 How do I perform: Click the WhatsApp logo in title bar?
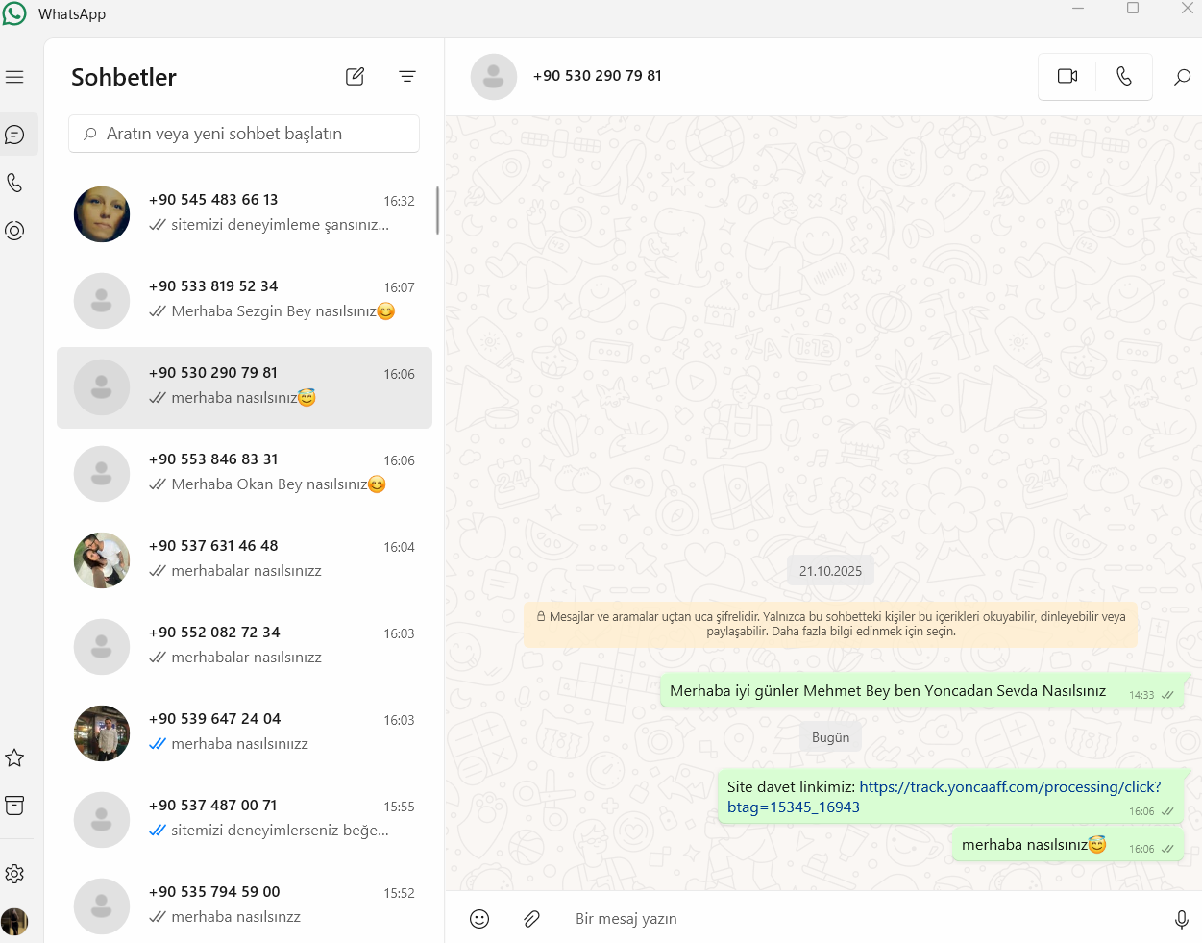tap(14, 13)
